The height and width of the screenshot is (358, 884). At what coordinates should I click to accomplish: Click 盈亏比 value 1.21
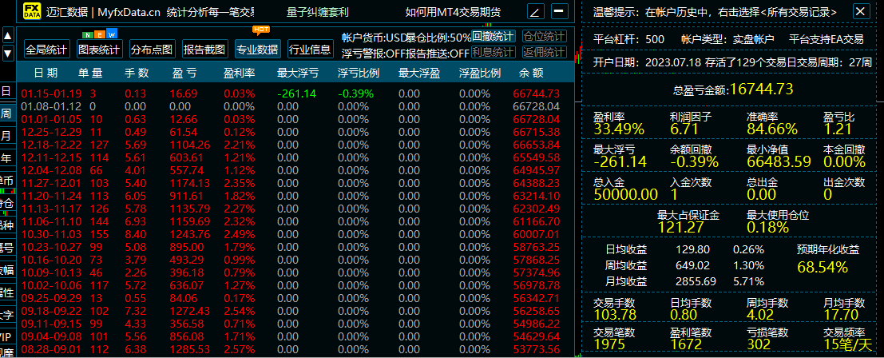pos(837,129)
